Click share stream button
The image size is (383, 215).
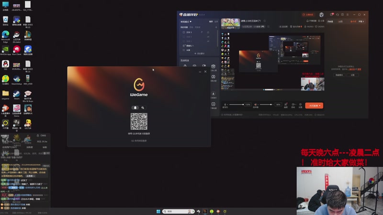tap(321, 21)
